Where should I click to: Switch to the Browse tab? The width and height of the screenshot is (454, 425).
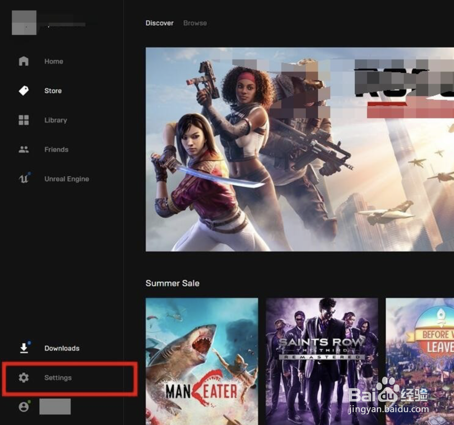pyautogui.click(x=195, y=23)
